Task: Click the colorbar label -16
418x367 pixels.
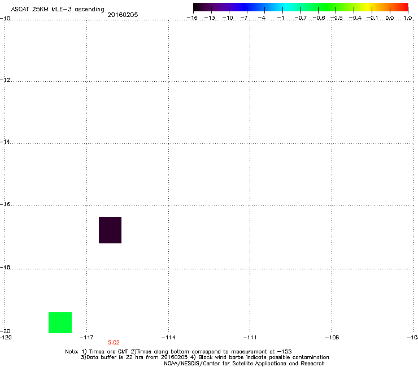Action: tap(192, 18)
